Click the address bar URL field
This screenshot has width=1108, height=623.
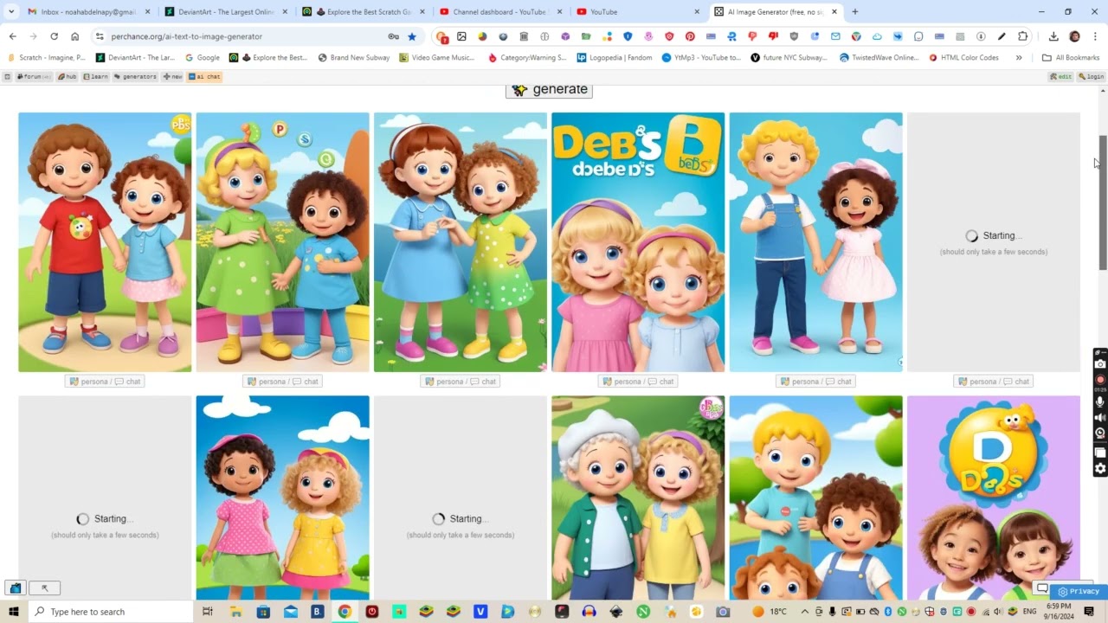tap(242, 36)
